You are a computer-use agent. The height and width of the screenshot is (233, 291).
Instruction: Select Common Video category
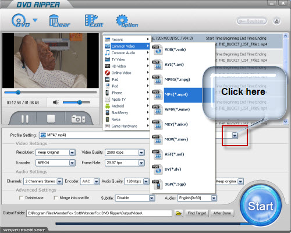point(127,46)
